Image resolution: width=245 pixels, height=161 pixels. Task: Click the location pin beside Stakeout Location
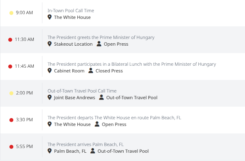(x=50, y=44)
